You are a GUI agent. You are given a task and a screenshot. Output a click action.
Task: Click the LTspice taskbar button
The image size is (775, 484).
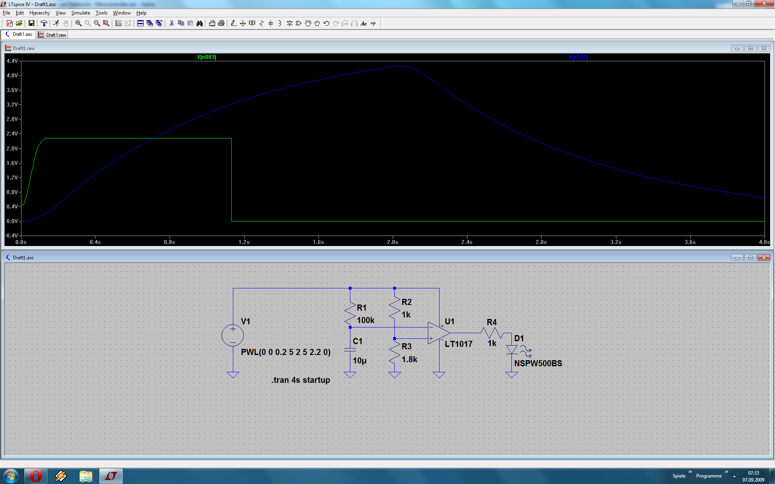click(111, 476)
